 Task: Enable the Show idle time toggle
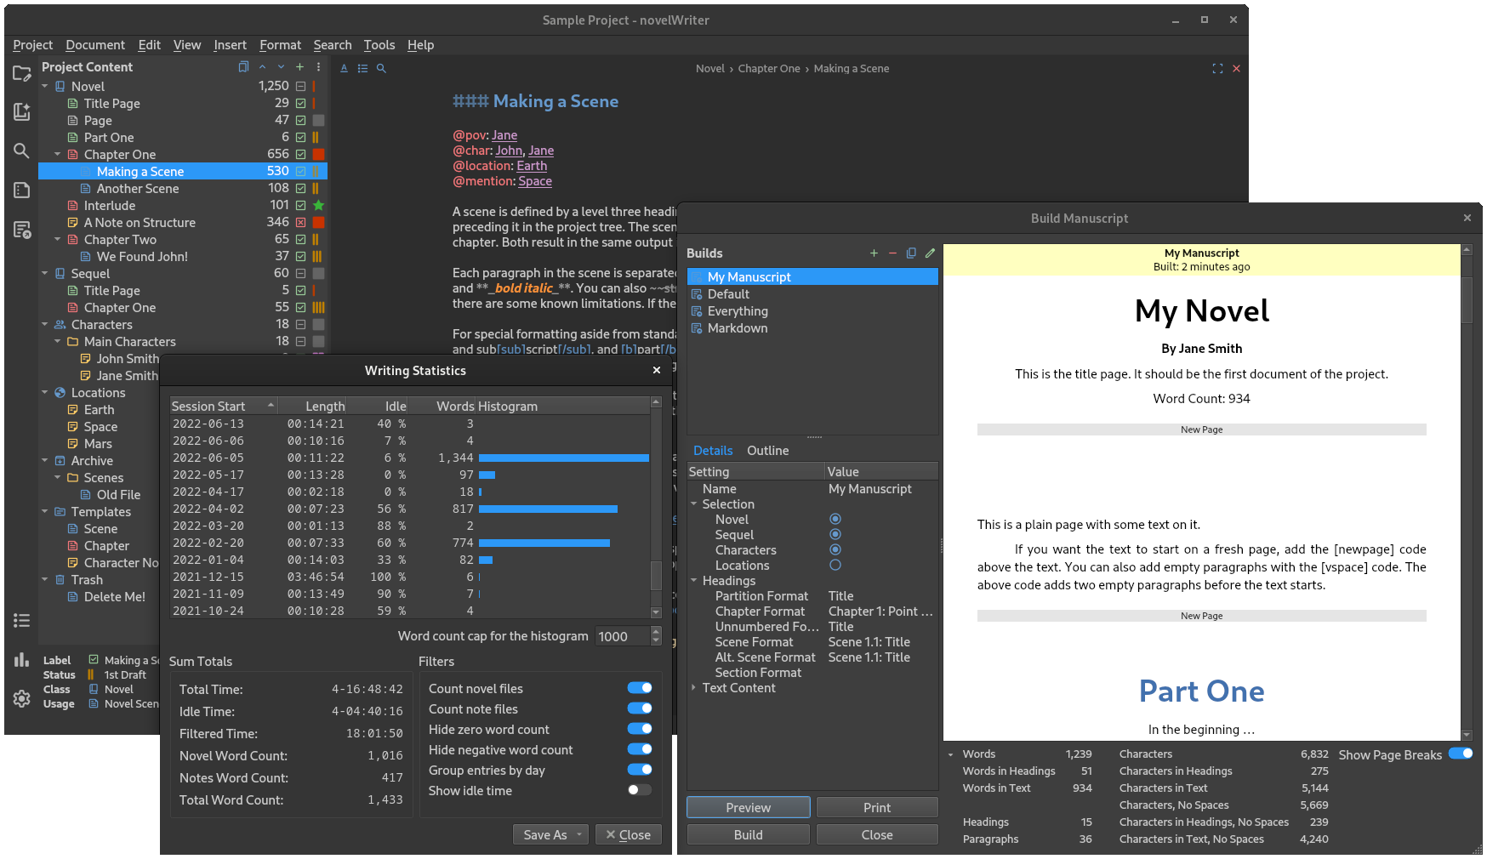[640, 790]
